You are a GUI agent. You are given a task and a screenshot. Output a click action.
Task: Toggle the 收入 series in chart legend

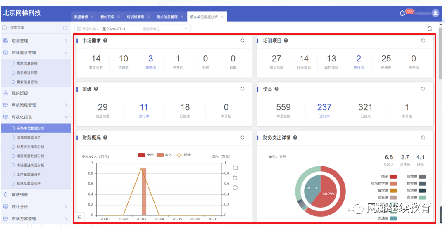click(x=164, y=155)
